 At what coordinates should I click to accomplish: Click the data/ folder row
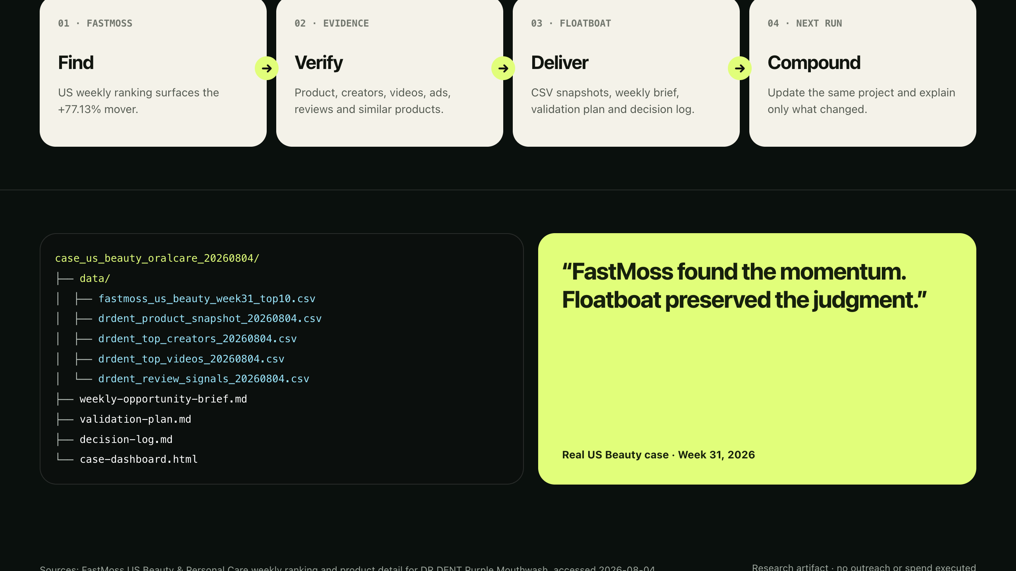tap(95, 278)
